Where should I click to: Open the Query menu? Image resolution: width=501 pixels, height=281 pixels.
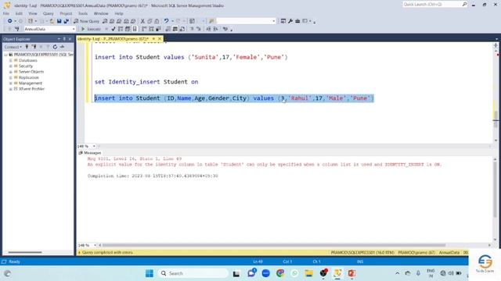[x=49, y=13]
